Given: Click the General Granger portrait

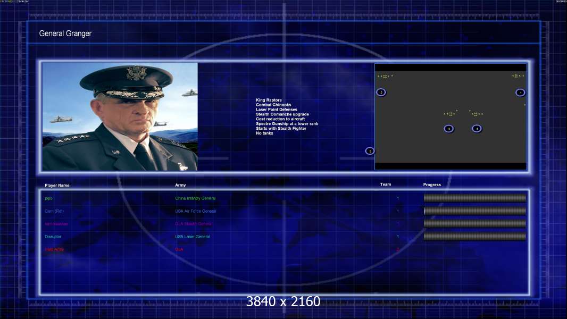Looking at the screenshot, I should pyautogui.click(x=120, y=116).
